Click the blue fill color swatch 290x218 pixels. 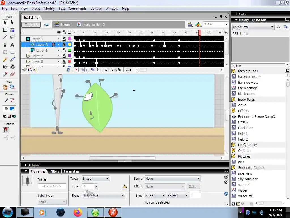pos(12,109)
